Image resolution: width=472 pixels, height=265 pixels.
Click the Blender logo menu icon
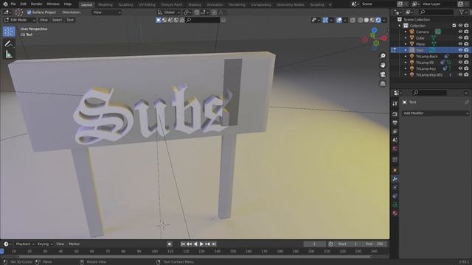click(x=5, y=4)
